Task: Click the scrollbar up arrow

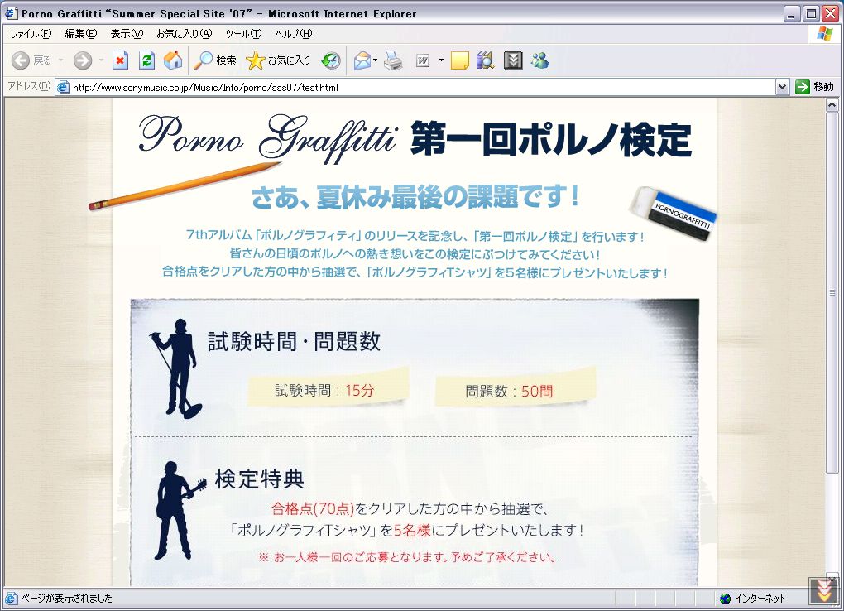Action: (832, 105)
